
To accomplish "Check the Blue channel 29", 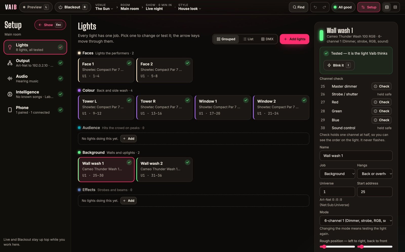I will [x=381, y=120].
